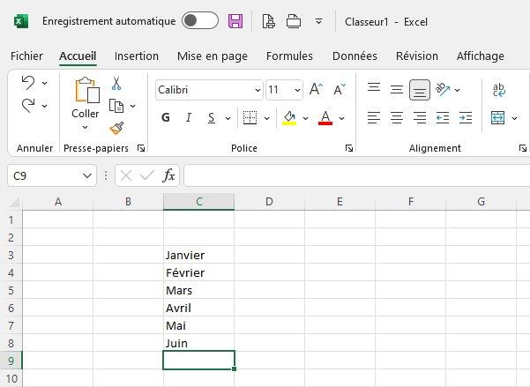
Task: Click the highlighted Bottom Align icon
Action: pyautogui.click(x=420, y=90)
